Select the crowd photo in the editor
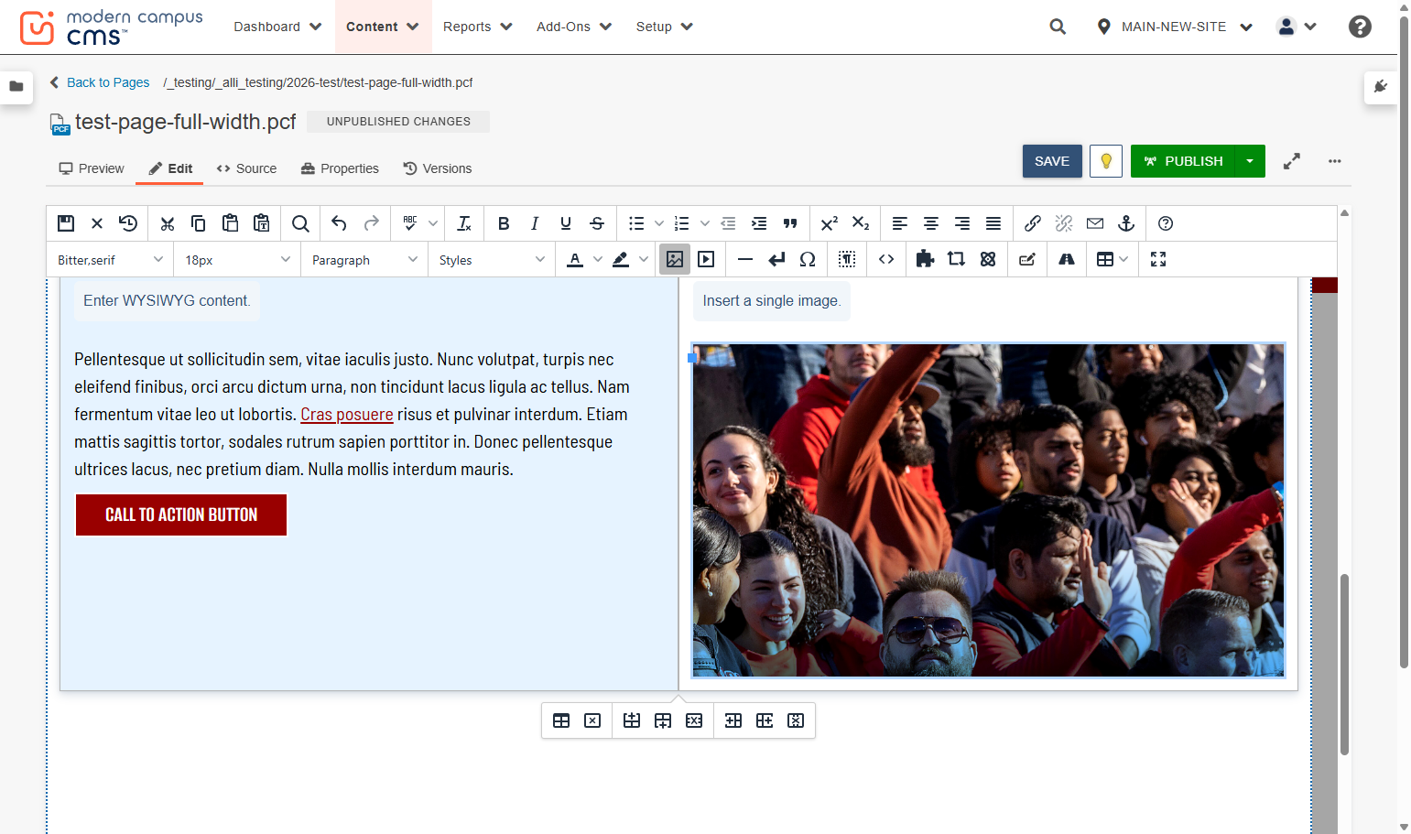The width and height of the screenshot is (1411, 834). pos(989,511)
